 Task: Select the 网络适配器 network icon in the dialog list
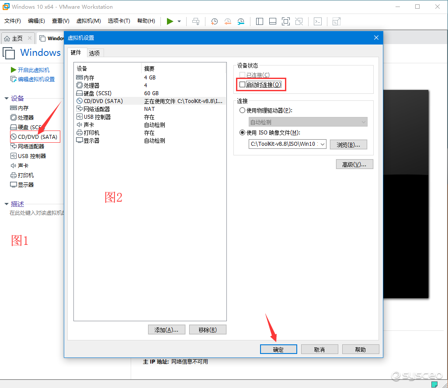click(x=80, y=109)
